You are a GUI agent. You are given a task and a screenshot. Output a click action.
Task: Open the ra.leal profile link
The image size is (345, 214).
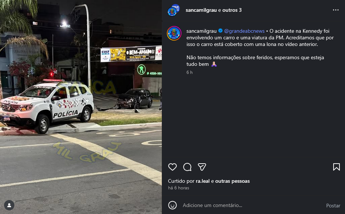[203, 181]
